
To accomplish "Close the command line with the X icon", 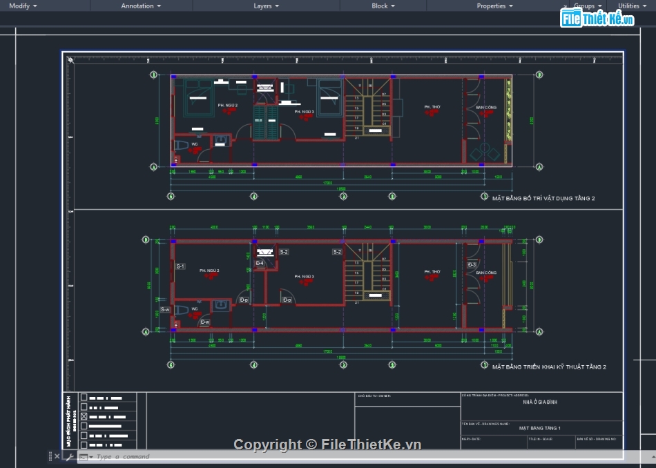I will pos(57,456).
